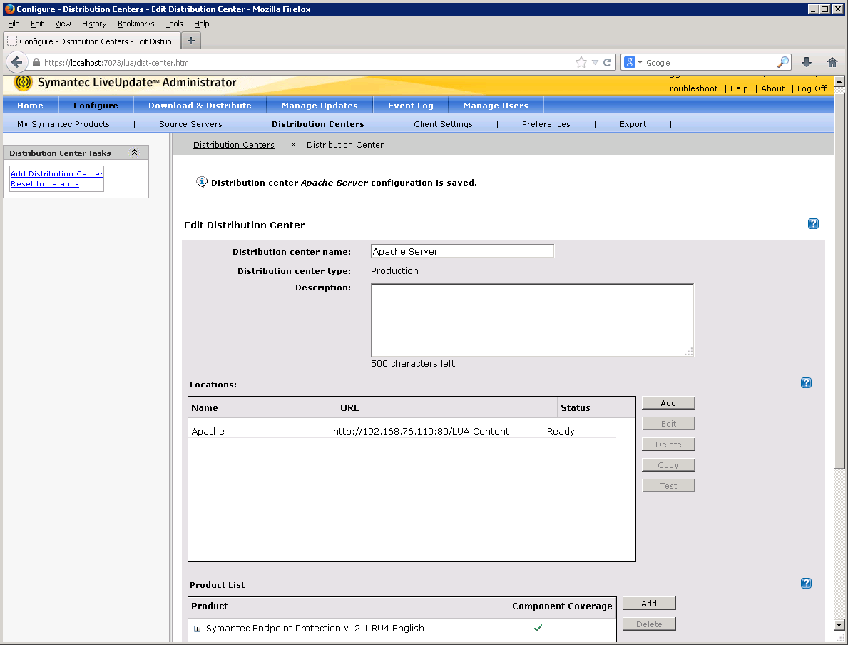Click Add Distribution Center link

56,173
